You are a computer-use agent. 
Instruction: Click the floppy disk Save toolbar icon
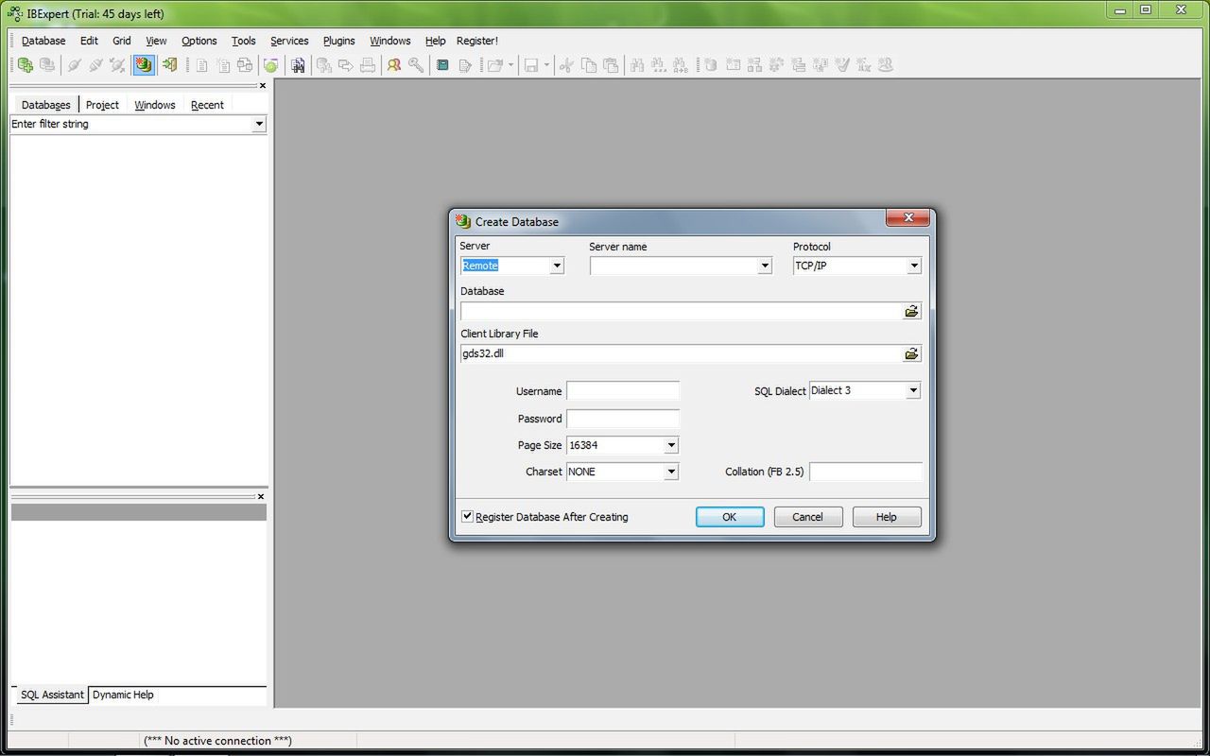coord(531,65)
